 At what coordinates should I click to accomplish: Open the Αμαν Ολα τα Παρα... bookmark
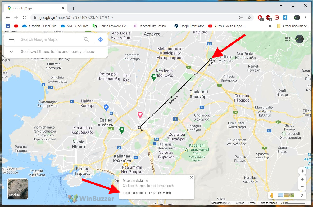[226, 26]
